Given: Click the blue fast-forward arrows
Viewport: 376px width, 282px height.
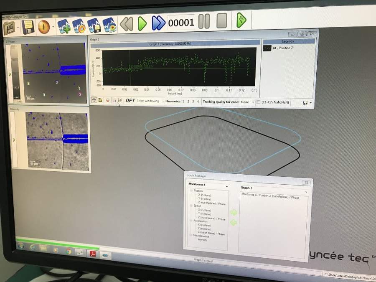Looking at the screenshot, I should (158, 23).
